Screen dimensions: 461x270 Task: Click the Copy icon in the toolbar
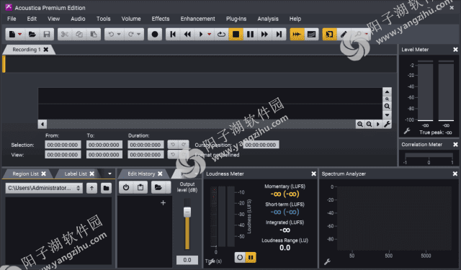[79, 35]
